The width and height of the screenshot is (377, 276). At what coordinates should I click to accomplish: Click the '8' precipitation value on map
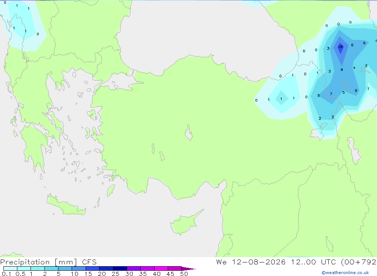(342, 70)
